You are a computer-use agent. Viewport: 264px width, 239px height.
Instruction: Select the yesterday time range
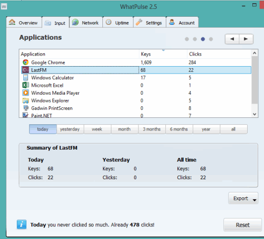(70, 129)
